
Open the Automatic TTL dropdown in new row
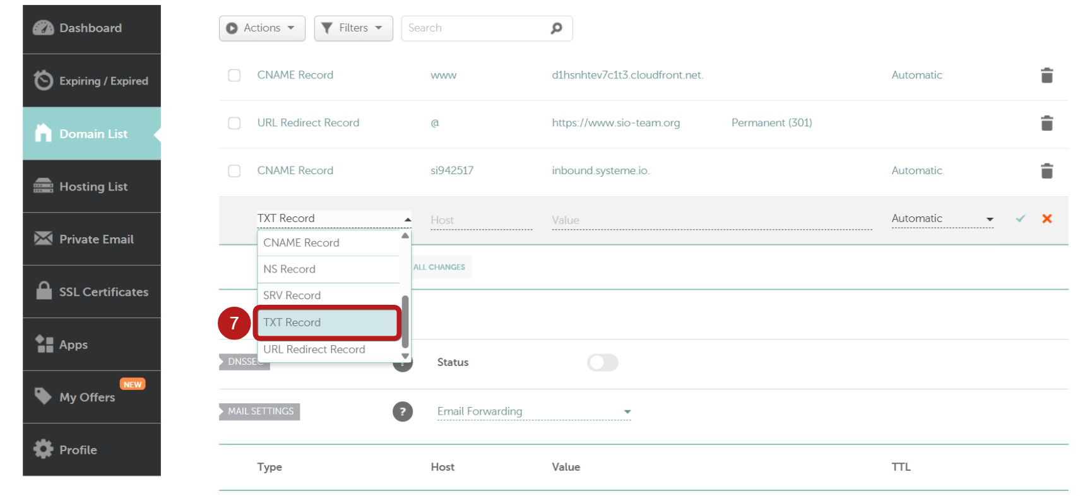click(x=942, y=219)
